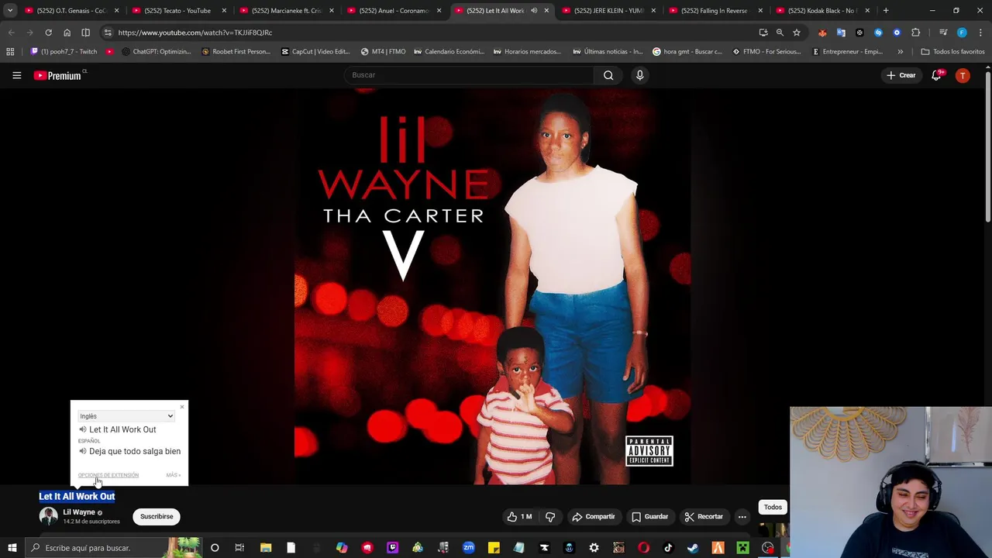Screen dimensions: 992x558
Task: Select the Todos filter chip
Action: tap(773, 507)
